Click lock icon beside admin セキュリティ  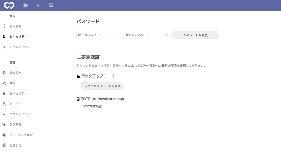(4, 94)
